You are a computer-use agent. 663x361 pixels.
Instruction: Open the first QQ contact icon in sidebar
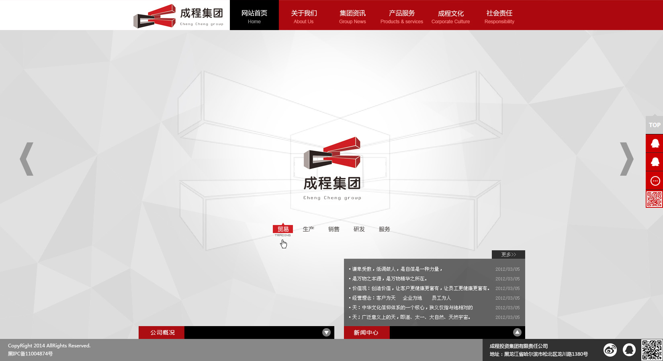(x=654, y=144)
